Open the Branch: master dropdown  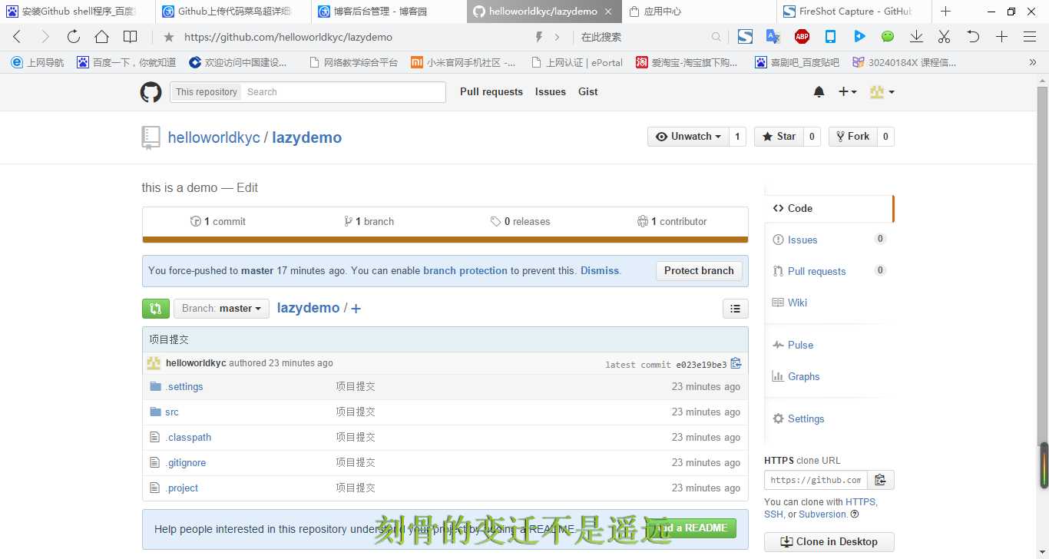pyautogui.click(x=221, y=309)
